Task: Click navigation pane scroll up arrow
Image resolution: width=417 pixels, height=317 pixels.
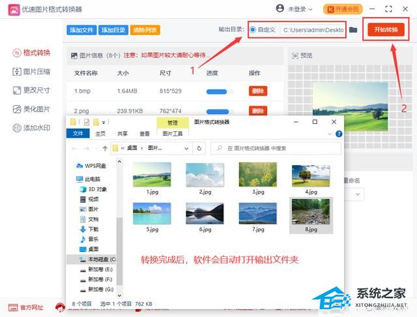Action: pyautogui.click(x=119, y=162)
